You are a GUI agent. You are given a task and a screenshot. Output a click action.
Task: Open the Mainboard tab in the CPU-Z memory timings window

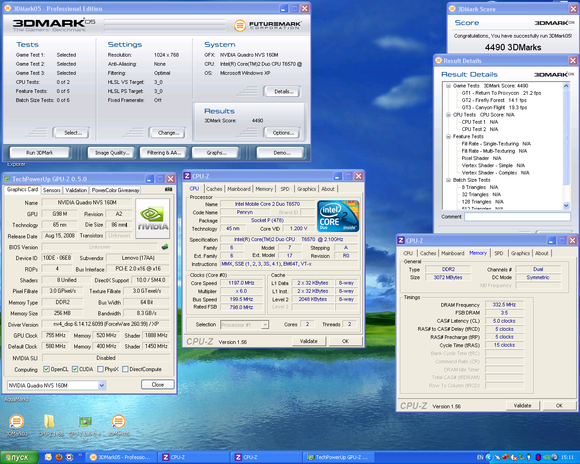click(x=453, y=253)
